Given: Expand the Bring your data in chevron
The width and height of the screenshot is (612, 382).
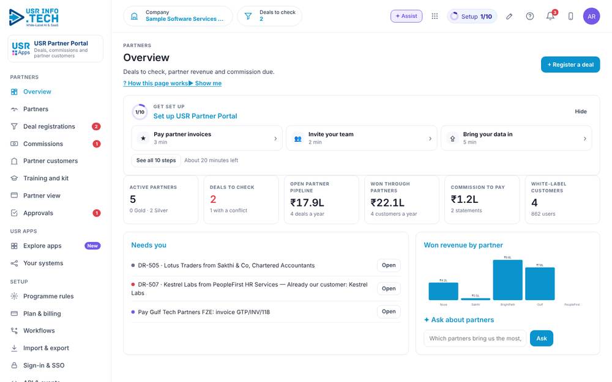Looking at the screenshot, I should click(584, 138).
